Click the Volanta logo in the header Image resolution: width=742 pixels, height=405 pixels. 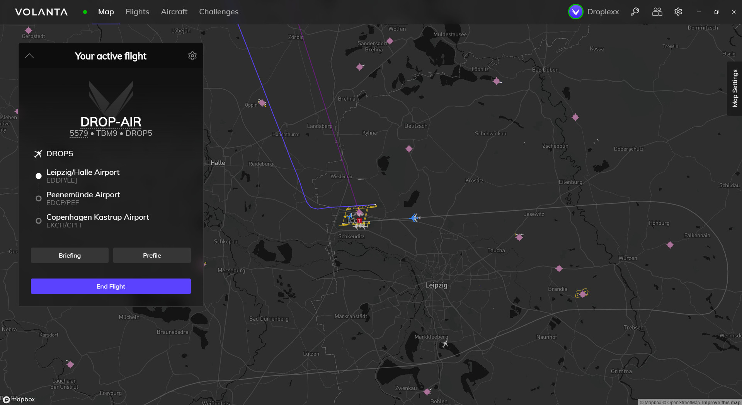[x=41, y=12]
